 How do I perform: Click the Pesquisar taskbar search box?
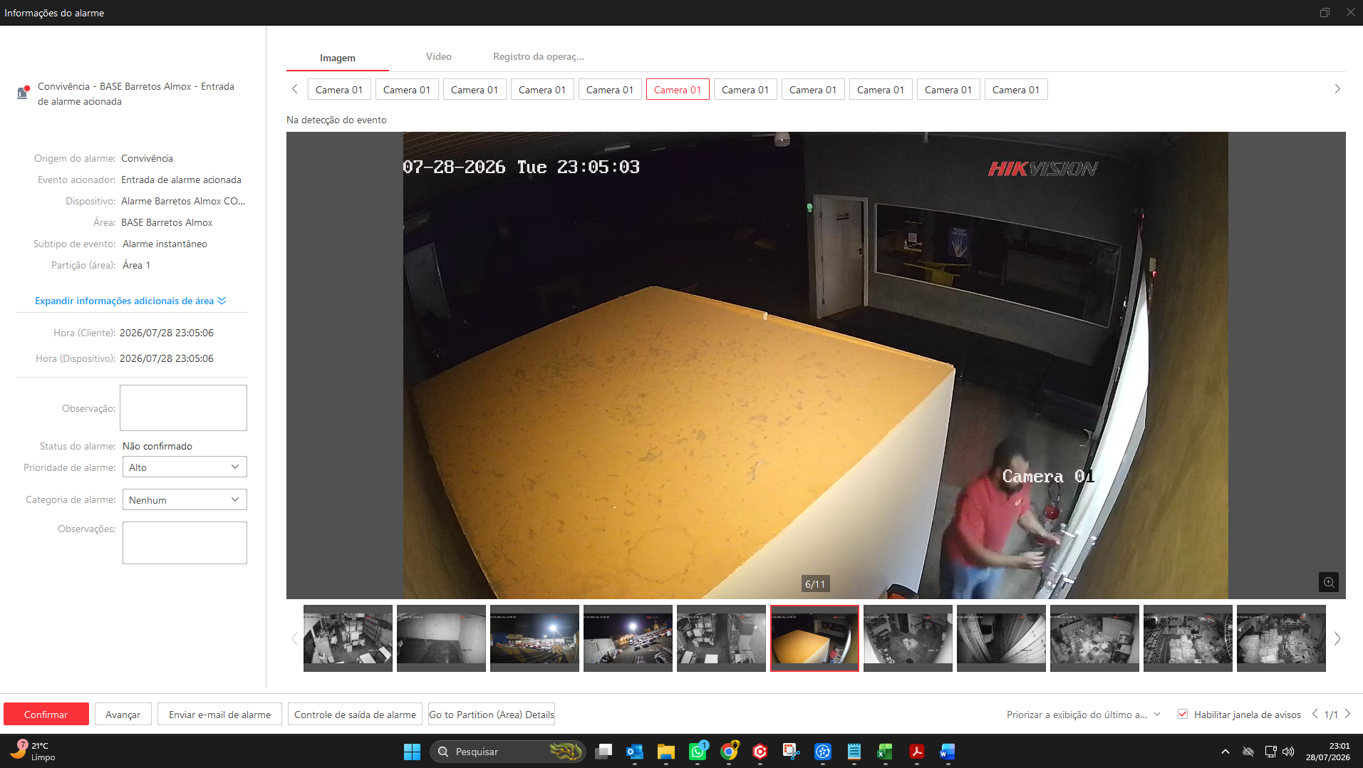[x=507, y=752]
